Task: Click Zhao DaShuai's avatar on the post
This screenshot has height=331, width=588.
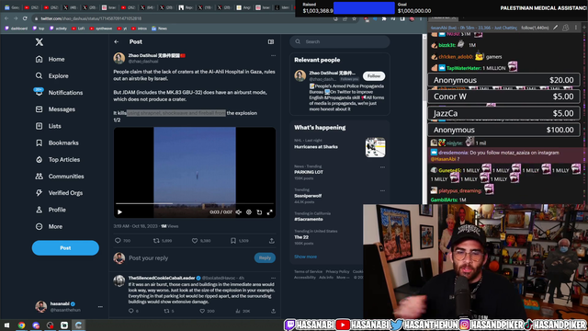Action: click(x=119, y=58)
